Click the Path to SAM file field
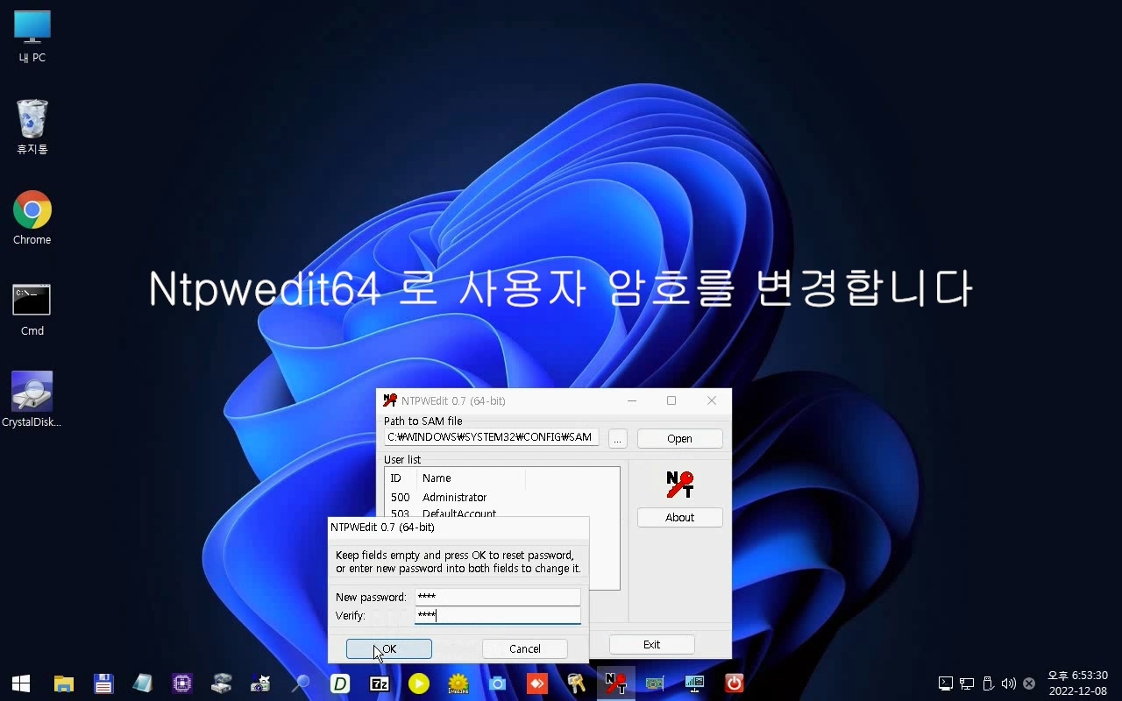The height and width of the screenshot is (701, 1122). 492,437
